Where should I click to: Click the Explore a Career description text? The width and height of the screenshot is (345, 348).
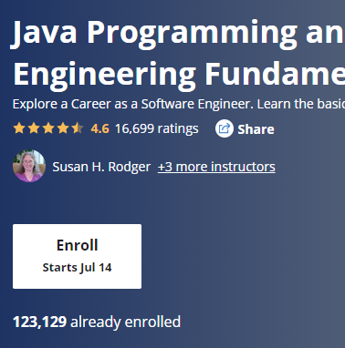[179, 104]
